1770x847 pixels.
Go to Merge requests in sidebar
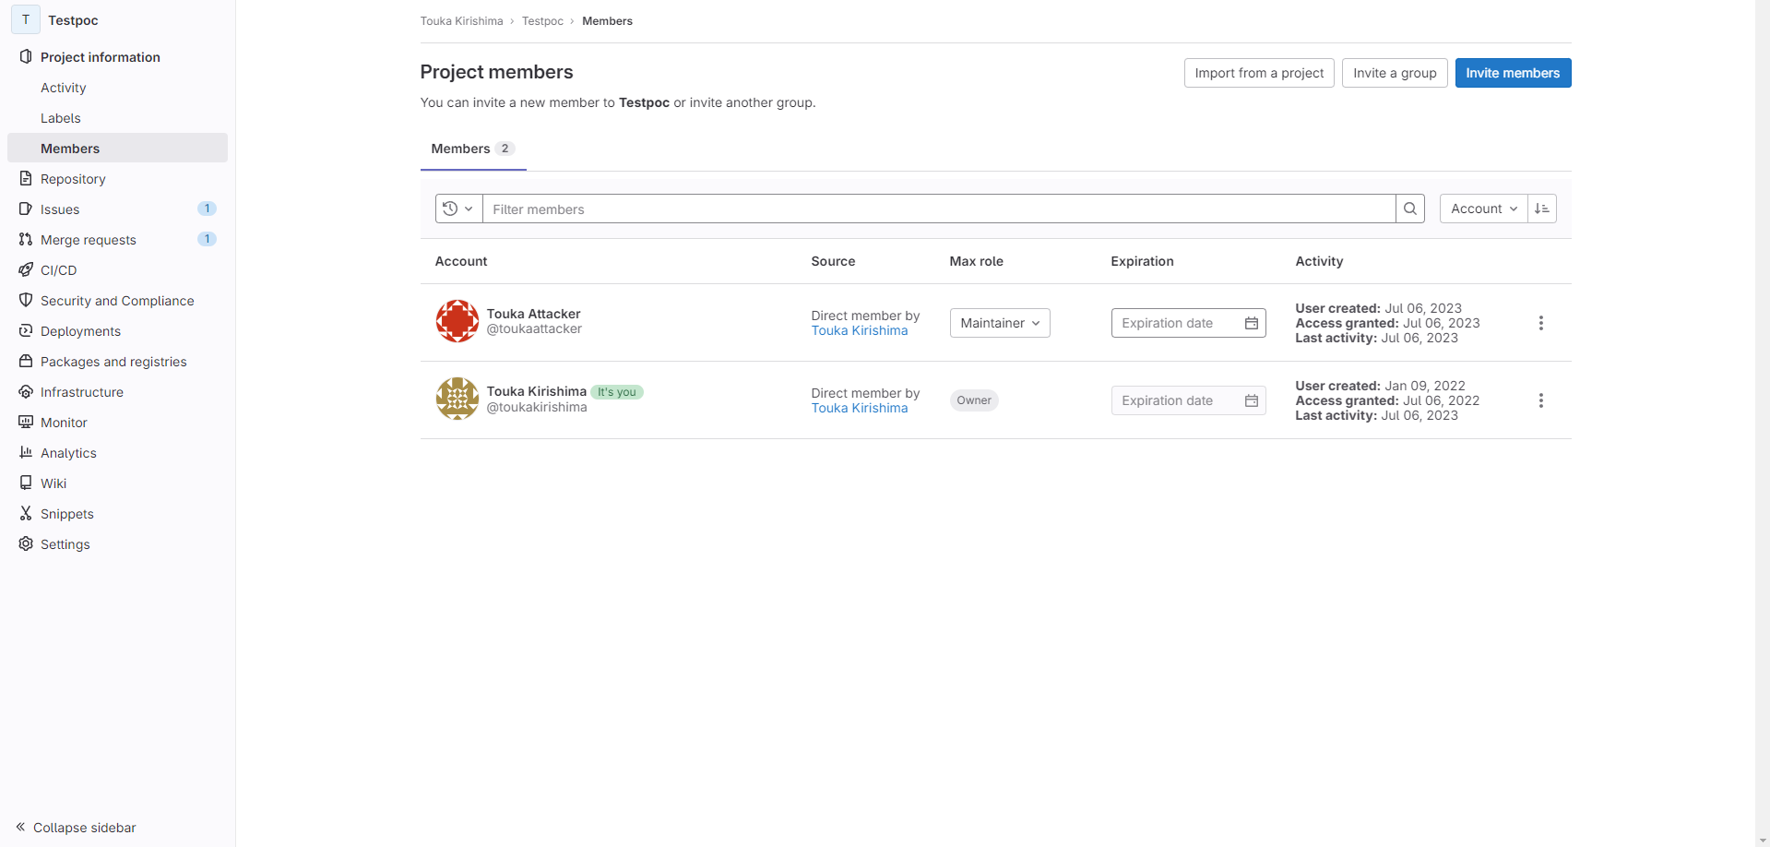pos(89,240)
